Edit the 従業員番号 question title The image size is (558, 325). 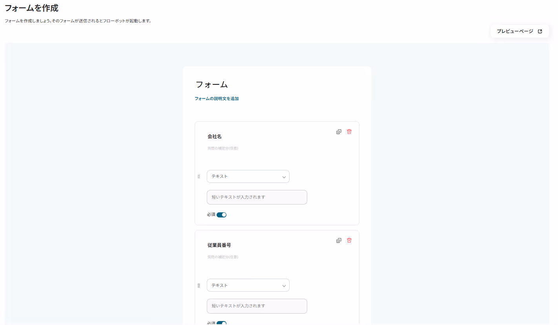tap(219, 245)
